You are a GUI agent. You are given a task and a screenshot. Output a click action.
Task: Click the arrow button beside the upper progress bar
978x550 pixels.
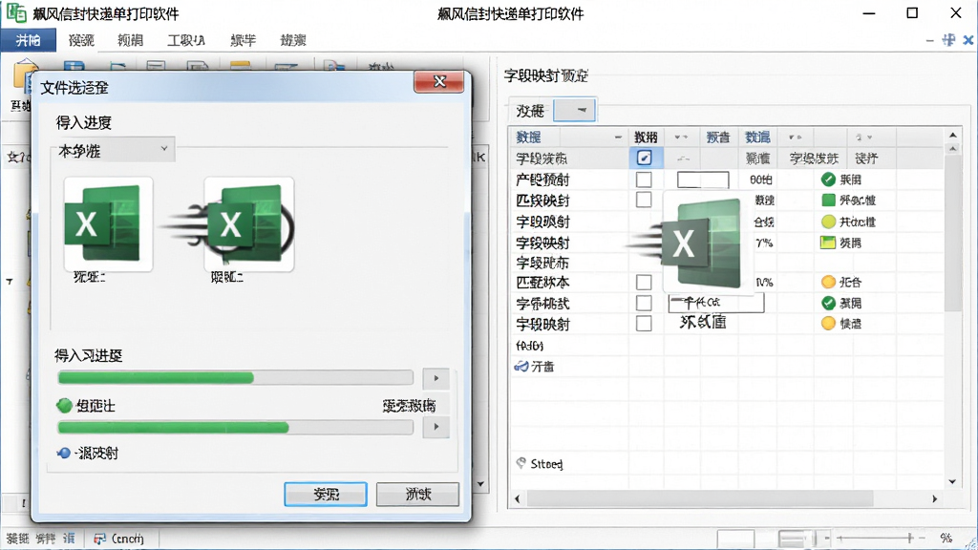pos(436,378)
